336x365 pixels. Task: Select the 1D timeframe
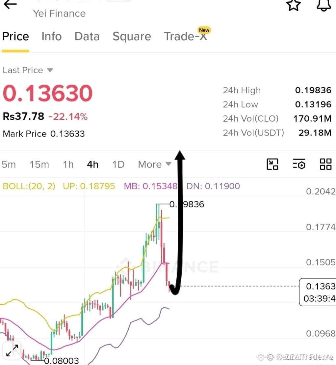(118, 165)
